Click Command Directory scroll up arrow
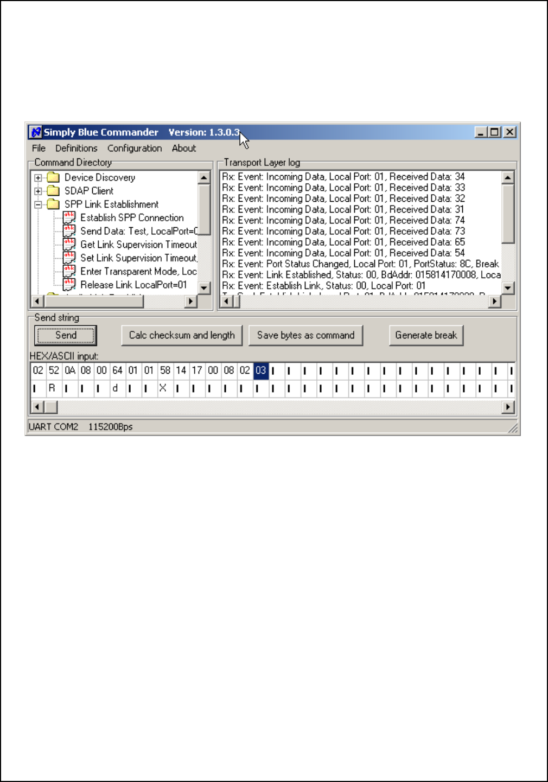The width and height of the screenshot is (548, 782). pyautogui.click(x=204, y=177)
